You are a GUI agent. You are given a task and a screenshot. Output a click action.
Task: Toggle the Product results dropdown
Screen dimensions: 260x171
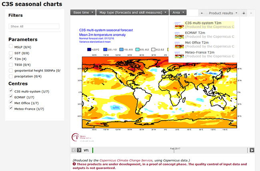click(x=223, y=13)
